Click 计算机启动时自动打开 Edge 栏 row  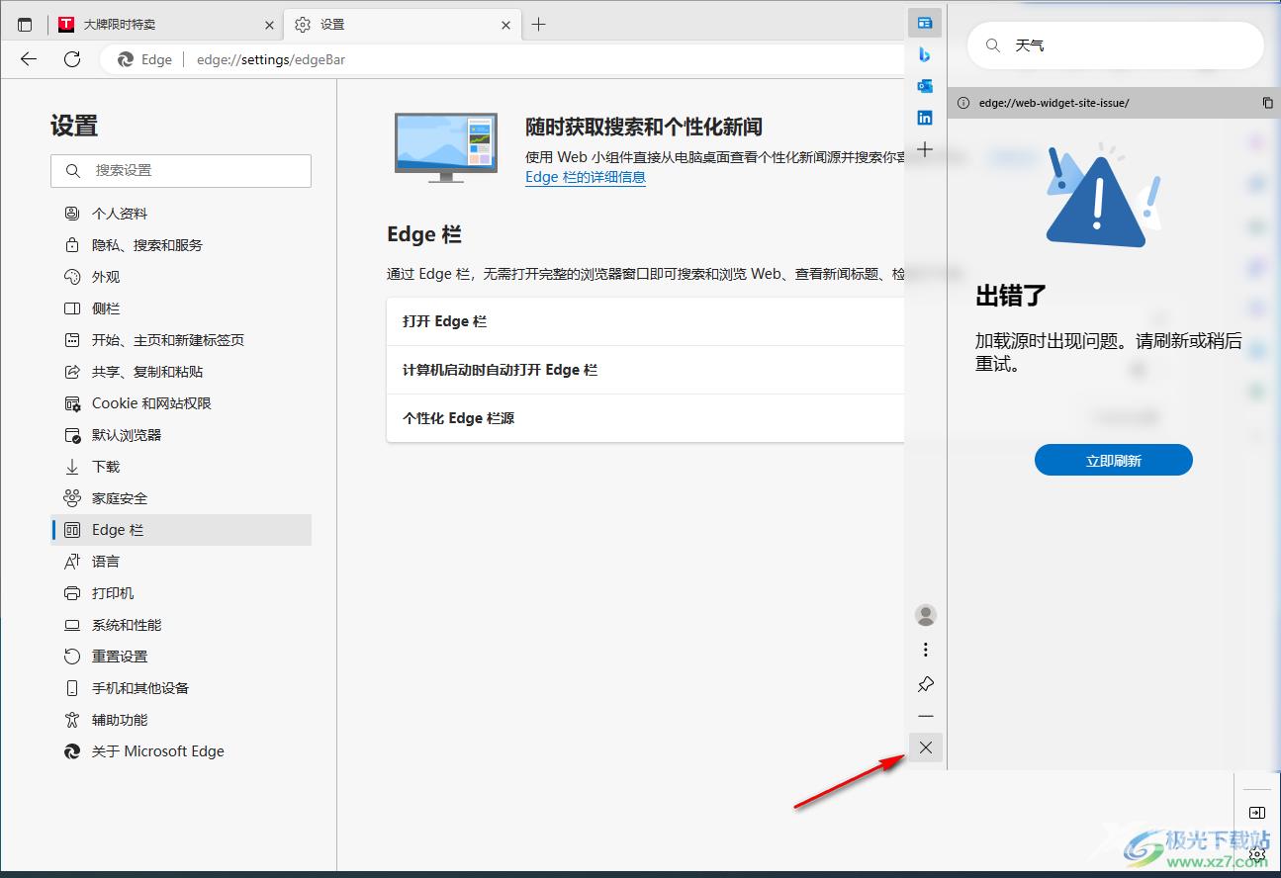[x=646, y=370]
